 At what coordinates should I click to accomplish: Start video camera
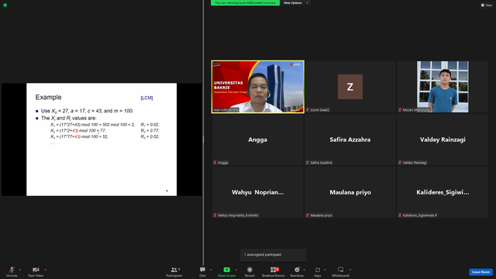coord(36,271)
